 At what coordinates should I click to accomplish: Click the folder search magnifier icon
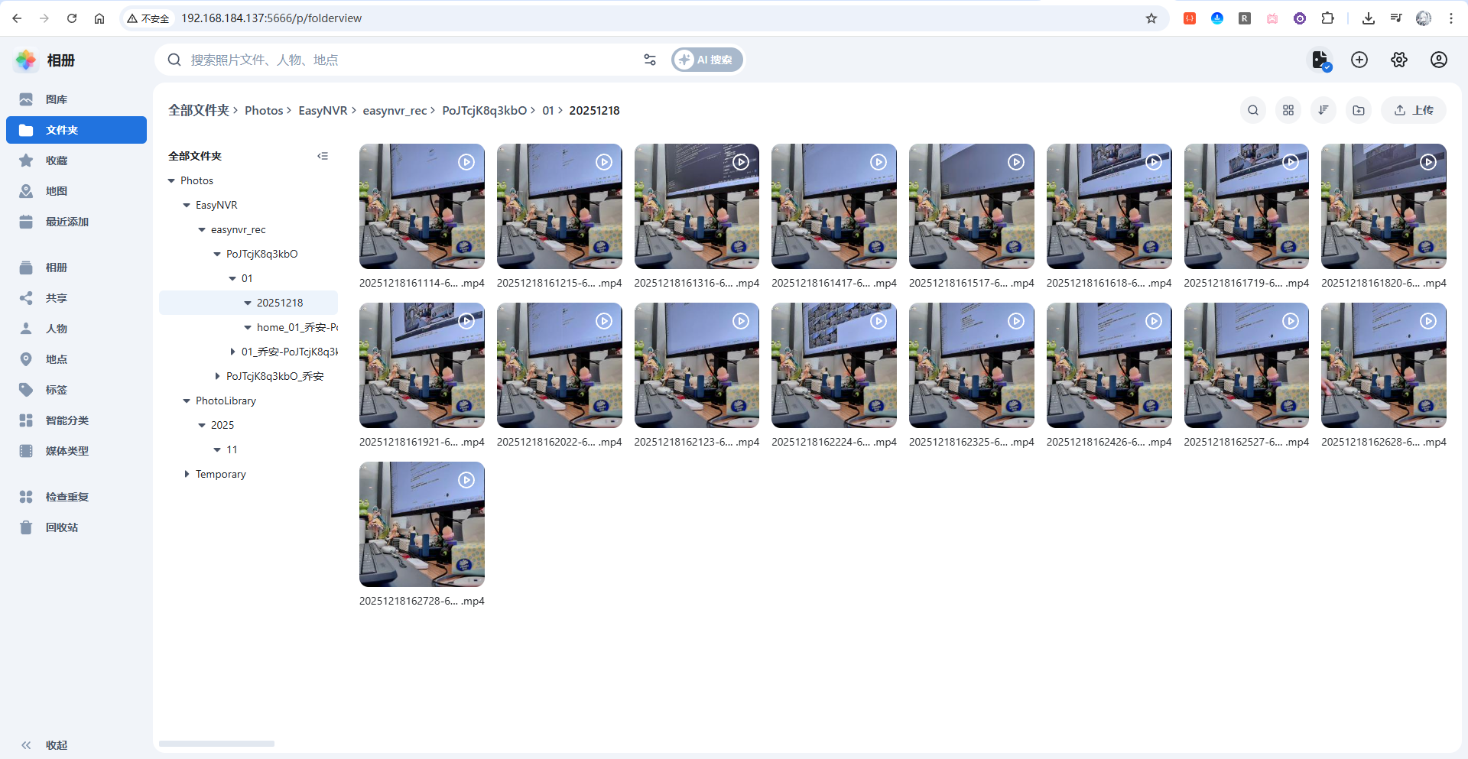click(x=1253, y=110)
